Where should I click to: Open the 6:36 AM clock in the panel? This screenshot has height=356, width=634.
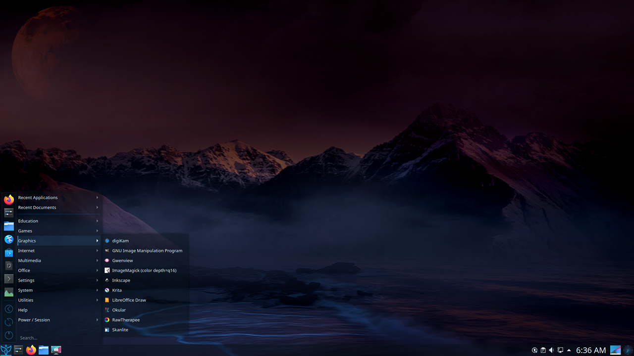click(591, 350)
